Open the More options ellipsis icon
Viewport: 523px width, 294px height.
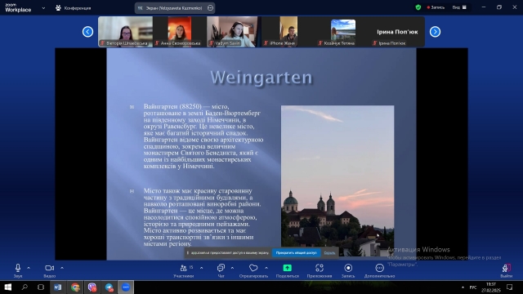pyautogui.click(x=379, y=268)
